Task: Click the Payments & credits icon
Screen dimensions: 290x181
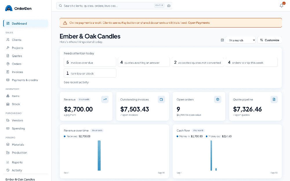Action: tap(8, 80)
